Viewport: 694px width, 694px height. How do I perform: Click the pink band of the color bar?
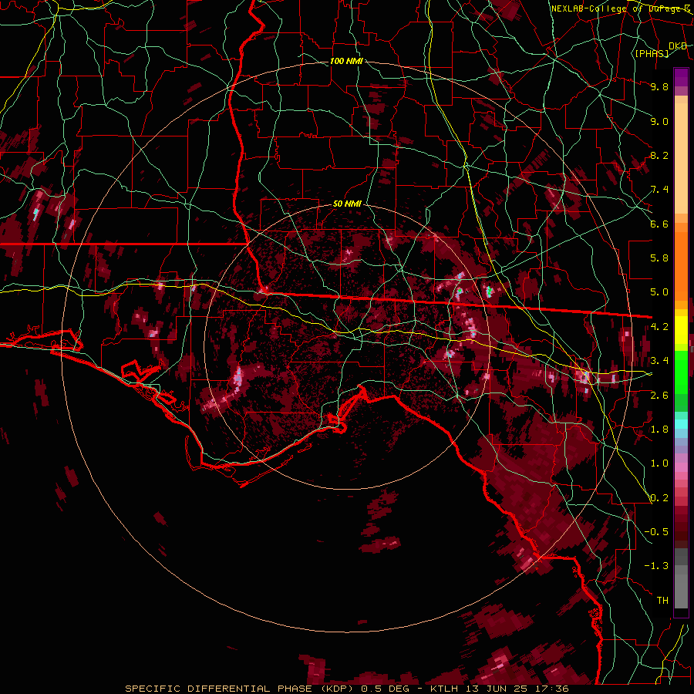coord(681,467)
